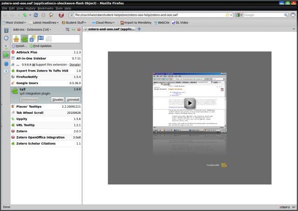The image size is (298, 211).
Task: Open the History menu
Action: 30,8
